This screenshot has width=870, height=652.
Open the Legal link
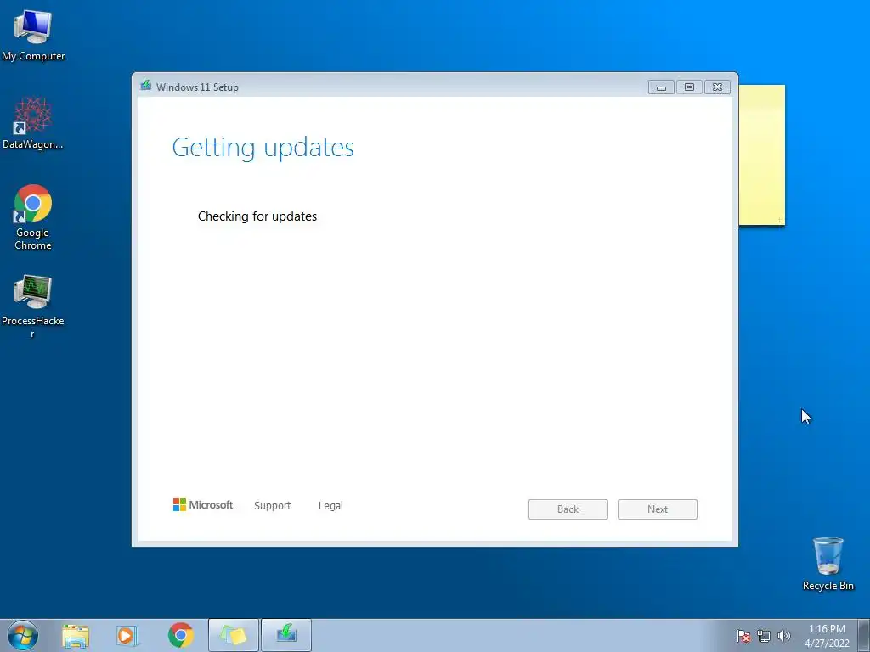point(330,506)
